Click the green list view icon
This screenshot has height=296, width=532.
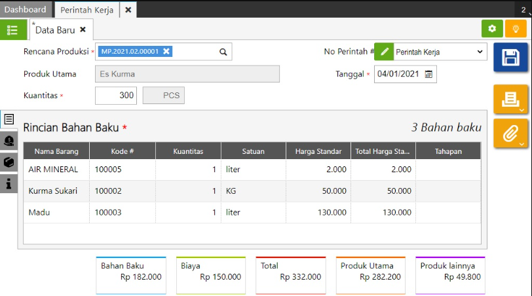[13, 30]
